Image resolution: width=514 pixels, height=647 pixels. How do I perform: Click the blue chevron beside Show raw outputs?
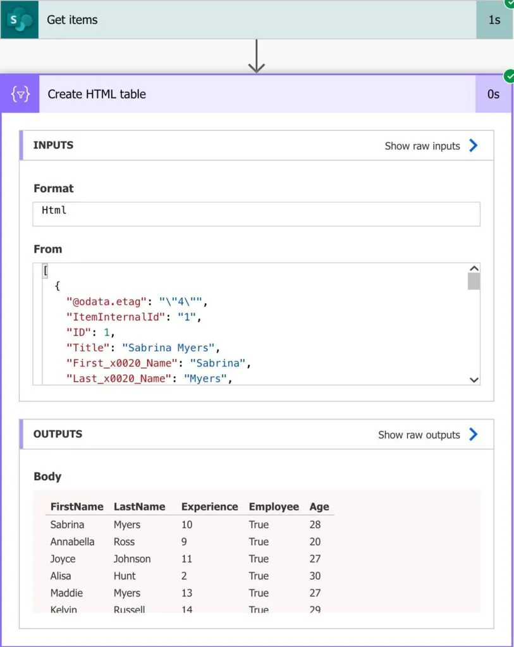pos(474,435)
